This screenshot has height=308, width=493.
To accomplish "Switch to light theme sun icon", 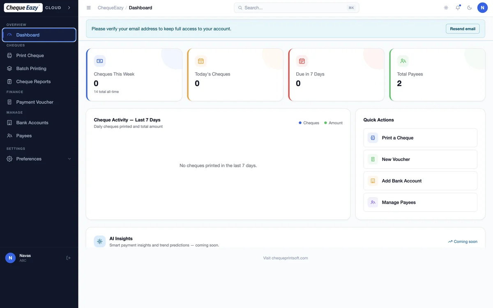I will 446,8.
